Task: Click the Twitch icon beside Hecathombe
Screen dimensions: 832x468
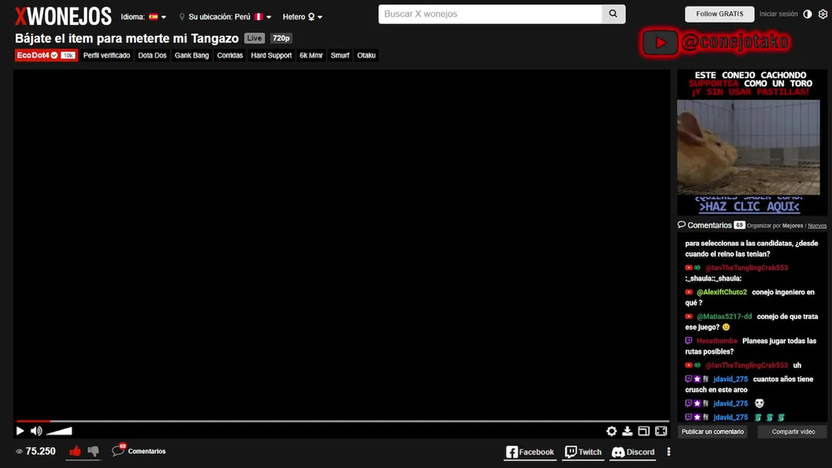Action: pyautogui.click(x=689, y=341)
